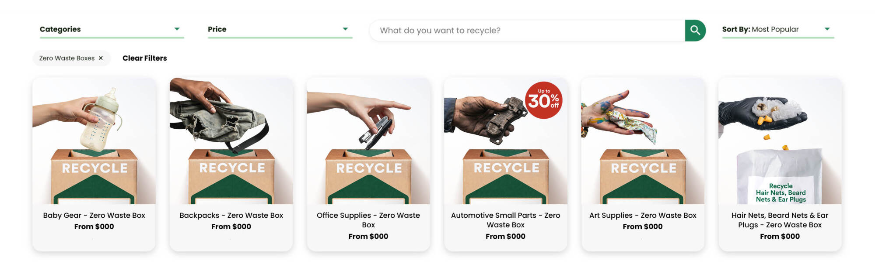This screenshot has width=875, height=271.
Task: Open the Price filter dropdown
Action: (x=280, y=29)
